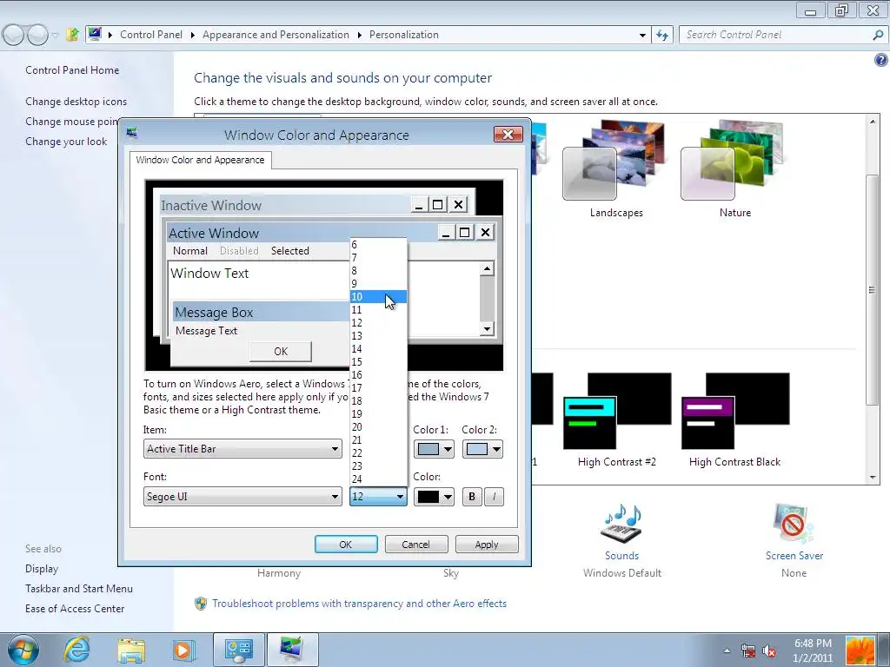Choose the Landscapes theme
The image size is (890, 667).
(x=616, y=169)
